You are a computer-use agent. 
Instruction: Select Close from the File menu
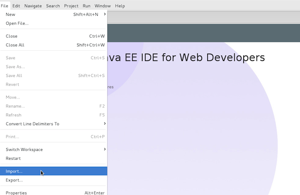pyautogui.click(x=54, y=36)
